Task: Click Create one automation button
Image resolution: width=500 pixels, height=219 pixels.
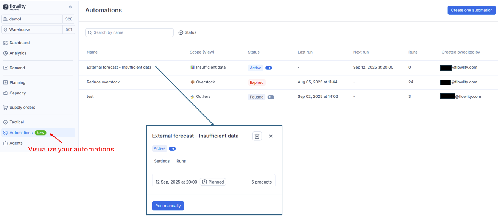Action: coord(472,10)
